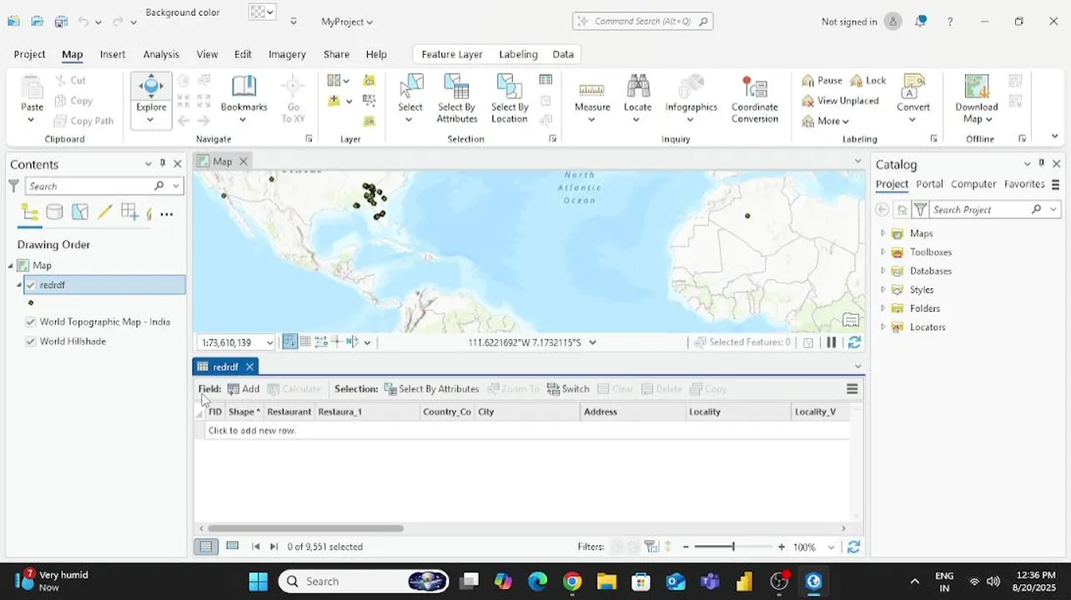Open the Insert ribbon tab
The height and width of the screenshot is (600, 1071).
pyautogui.click(x=113, y=54)
